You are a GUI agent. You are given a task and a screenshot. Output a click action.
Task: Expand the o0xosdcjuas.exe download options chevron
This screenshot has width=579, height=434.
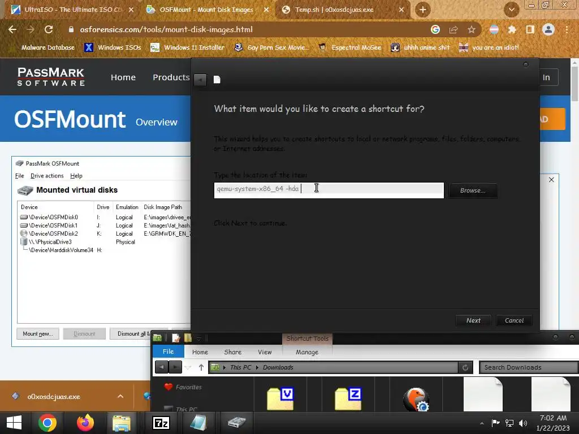coord(120,396)
